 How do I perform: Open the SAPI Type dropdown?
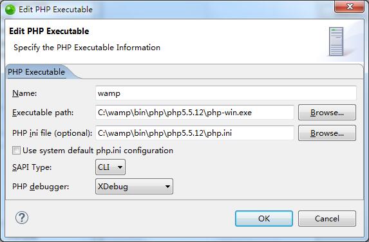[110, 167]
